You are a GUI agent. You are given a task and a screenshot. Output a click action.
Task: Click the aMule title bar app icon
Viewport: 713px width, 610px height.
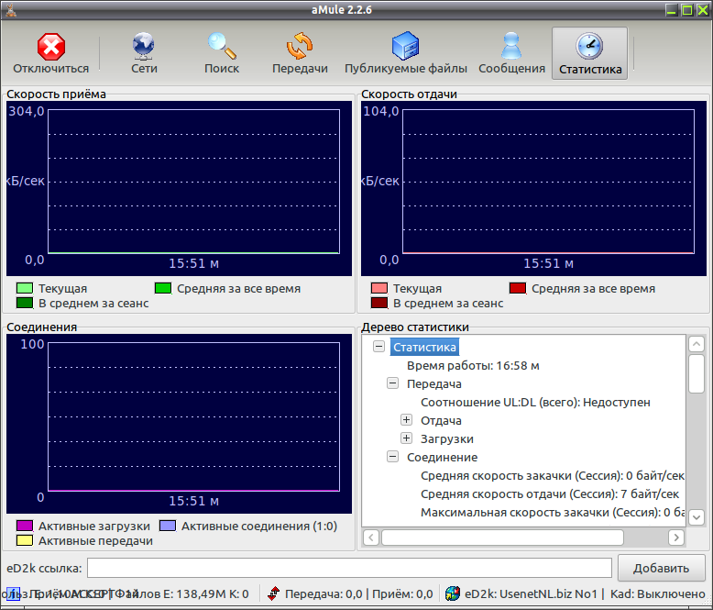point(11,9)
